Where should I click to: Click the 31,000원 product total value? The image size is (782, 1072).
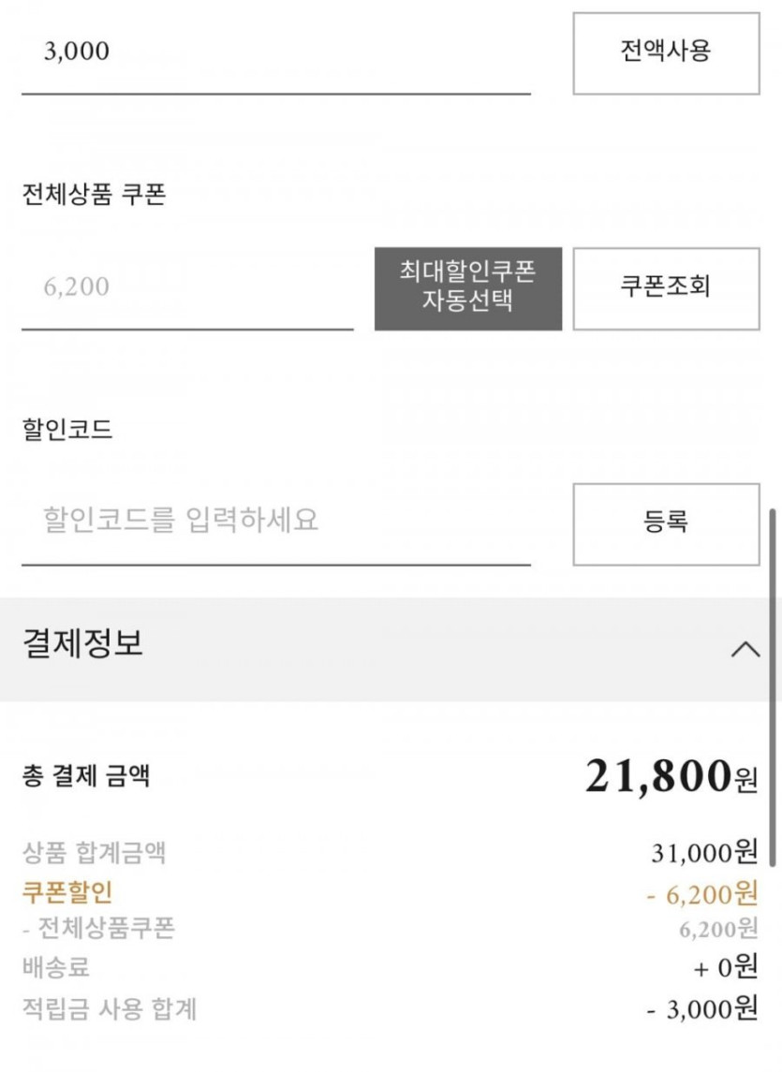[x=703, y=853]
